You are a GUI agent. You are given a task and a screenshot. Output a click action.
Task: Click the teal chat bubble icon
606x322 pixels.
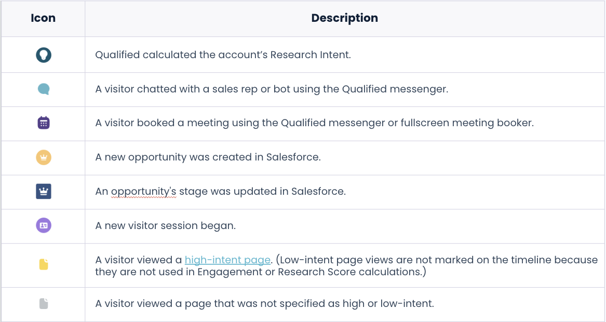click(x=44, y=89)
